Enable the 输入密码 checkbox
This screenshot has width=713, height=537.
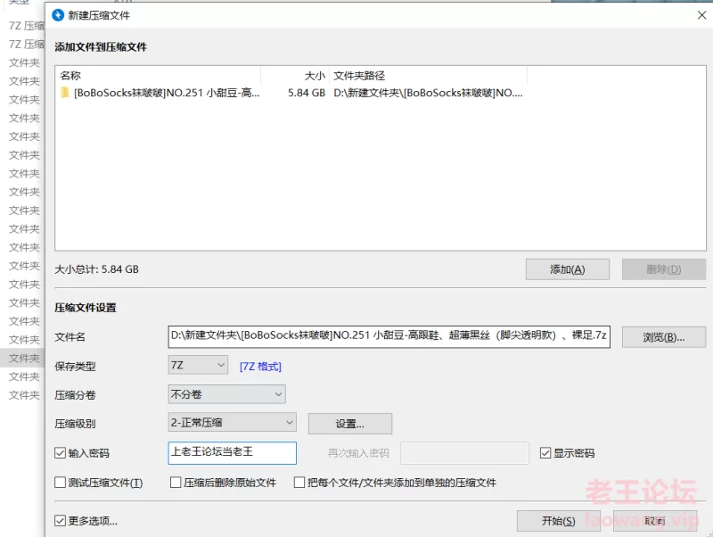[61, 453]
